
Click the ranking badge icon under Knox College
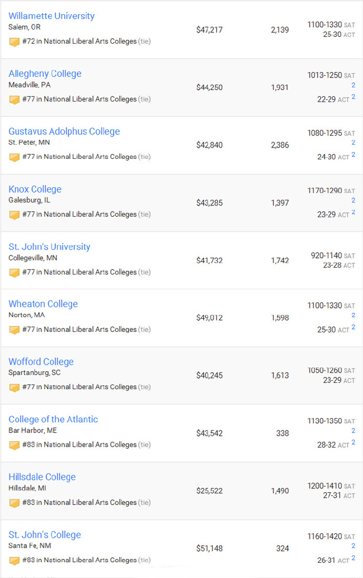click(14, 215)
